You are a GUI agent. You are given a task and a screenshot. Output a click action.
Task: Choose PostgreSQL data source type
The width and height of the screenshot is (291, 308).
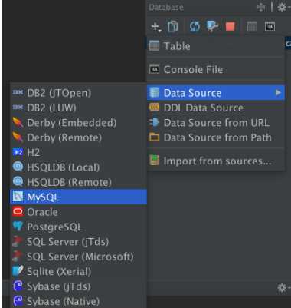tap(79, 227)
